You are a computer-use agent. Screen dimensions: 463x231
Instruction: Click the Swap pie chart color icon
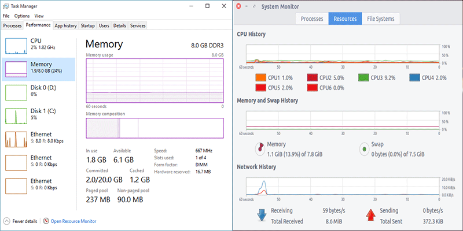click(x=365, y=149)
